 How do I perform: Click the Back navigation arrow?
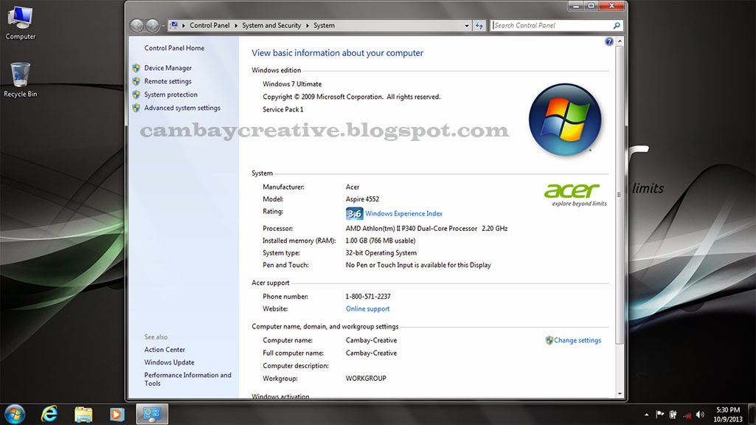137,26
